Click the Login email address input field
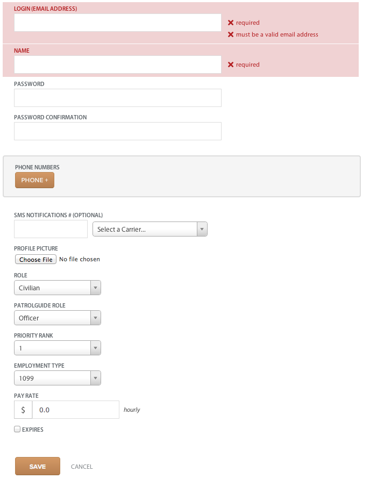Screen dimensions: 377x479 click(118, 23)
